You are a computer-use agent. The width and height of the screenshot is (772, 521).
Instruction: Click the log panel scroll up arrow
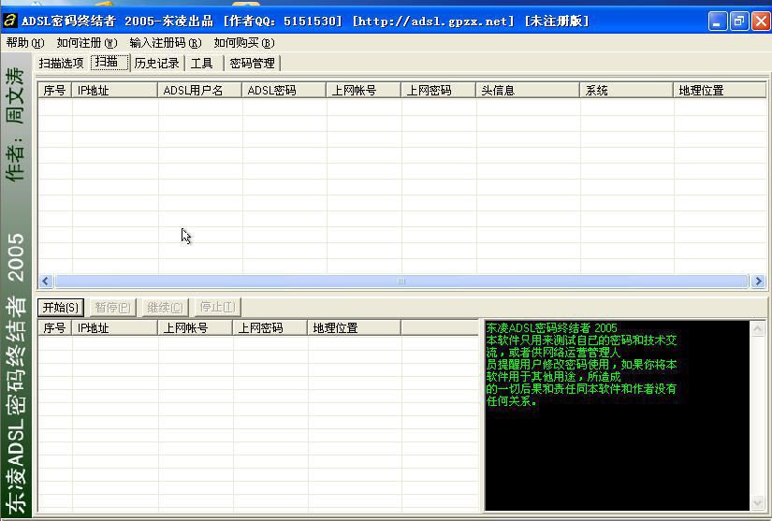pyautogui.click(x=758, y=328)
